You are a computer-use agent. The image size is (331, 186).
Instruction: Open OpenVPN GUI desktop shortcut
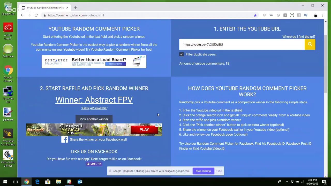coord(8,95)
